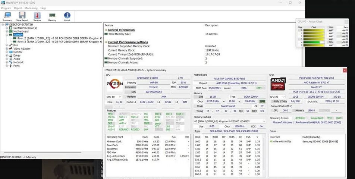
Task: Open the Sensors thermometer icon
Action: [37, 15]
